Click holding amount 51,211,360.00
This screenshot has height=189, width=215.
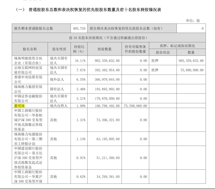click(x=105, y=157)
